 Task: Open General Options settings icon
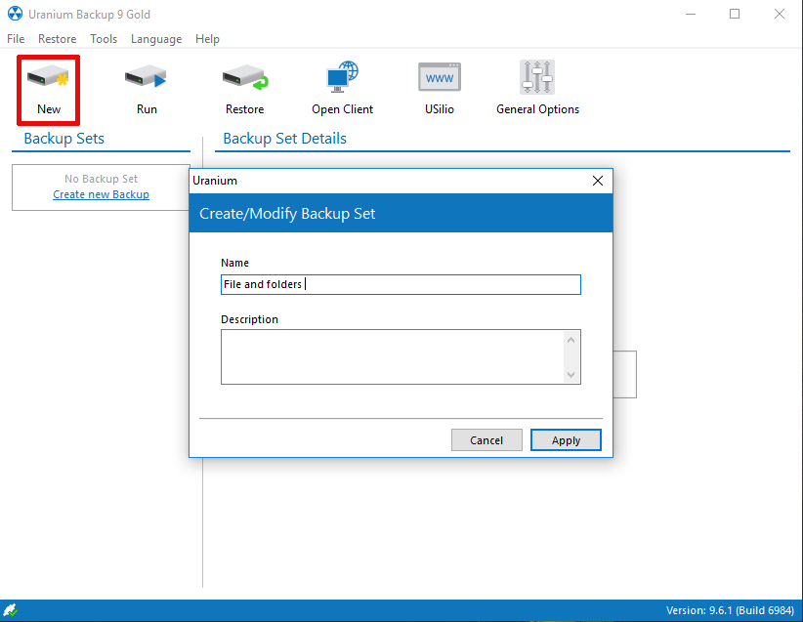coord(537,78)
